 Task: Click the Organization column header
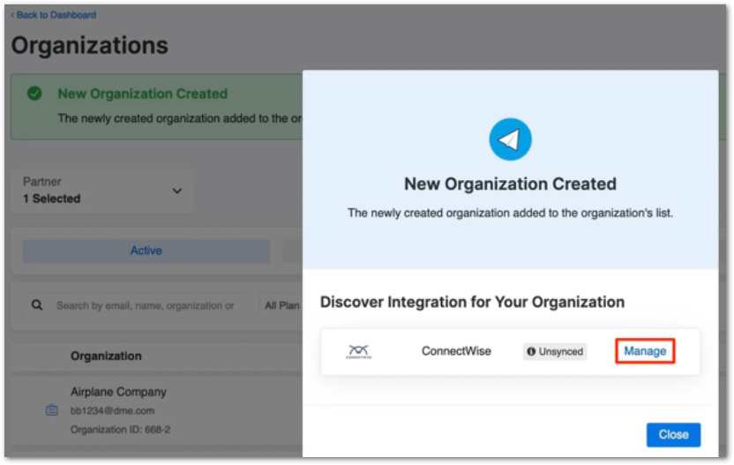click(x=106, y=356)
